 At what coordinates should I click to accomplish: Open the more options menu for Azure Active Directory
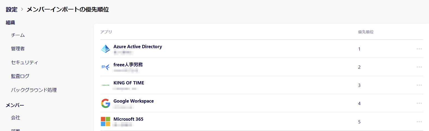click(x=419, y=49)
